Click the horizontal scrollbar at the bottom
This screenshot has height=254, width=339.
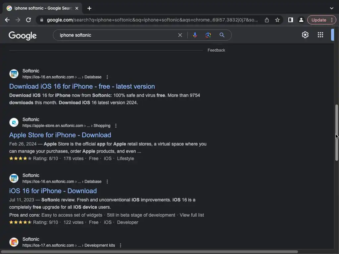point(149,252)
